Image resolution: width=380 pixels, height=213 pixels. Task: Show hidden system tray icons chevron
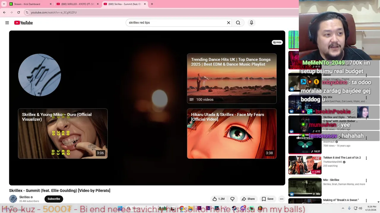(x=343, y=208)
